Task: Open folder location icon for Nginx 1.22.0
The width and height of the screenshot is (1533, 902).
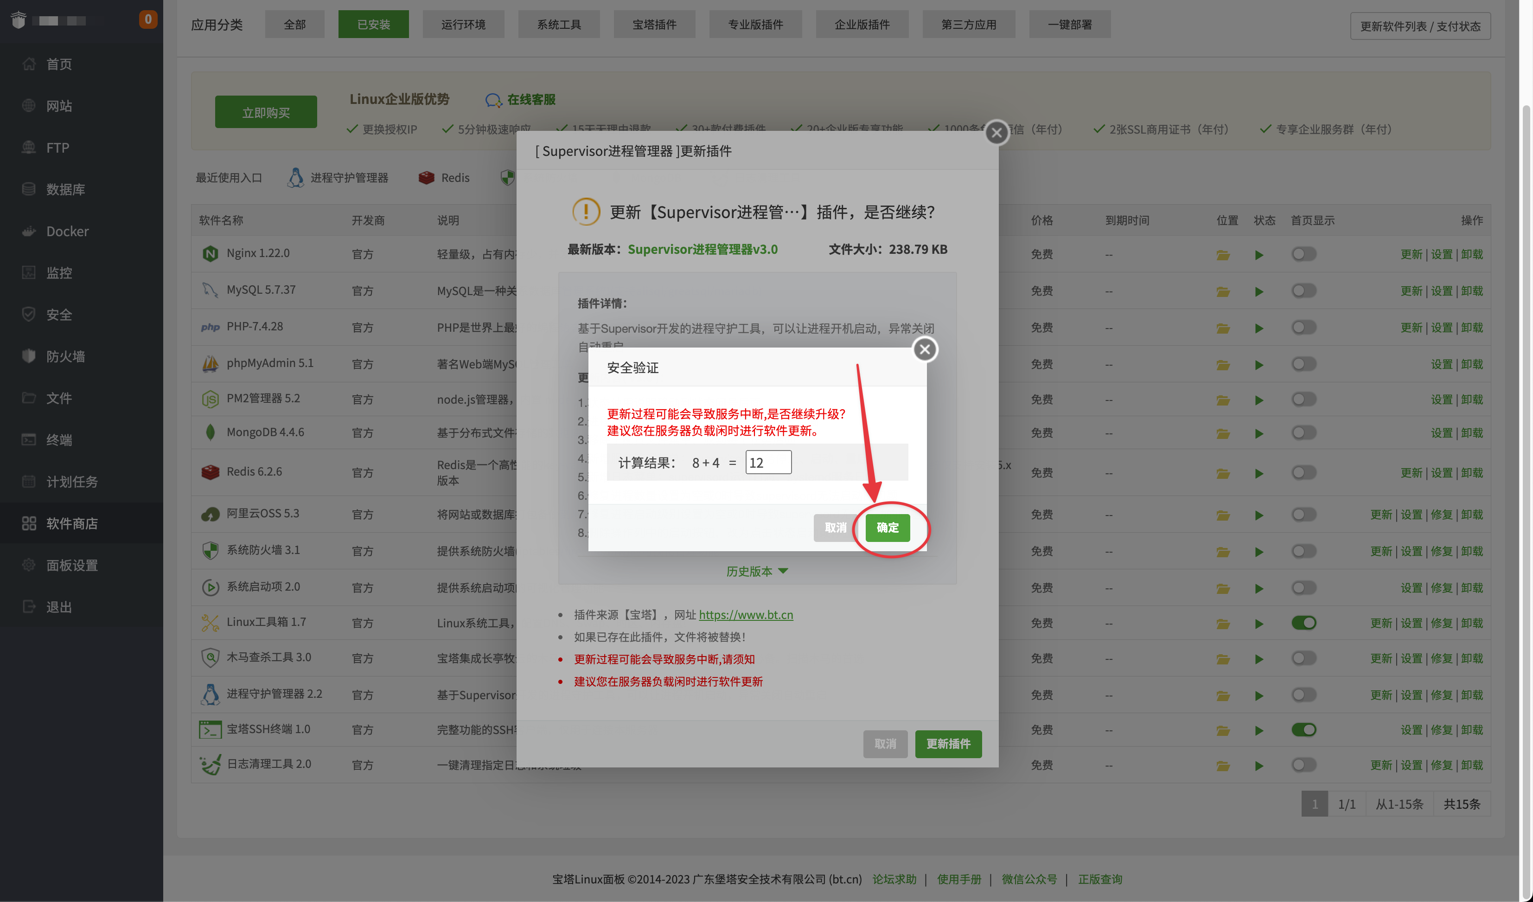Action: (x=1223, y=255)
